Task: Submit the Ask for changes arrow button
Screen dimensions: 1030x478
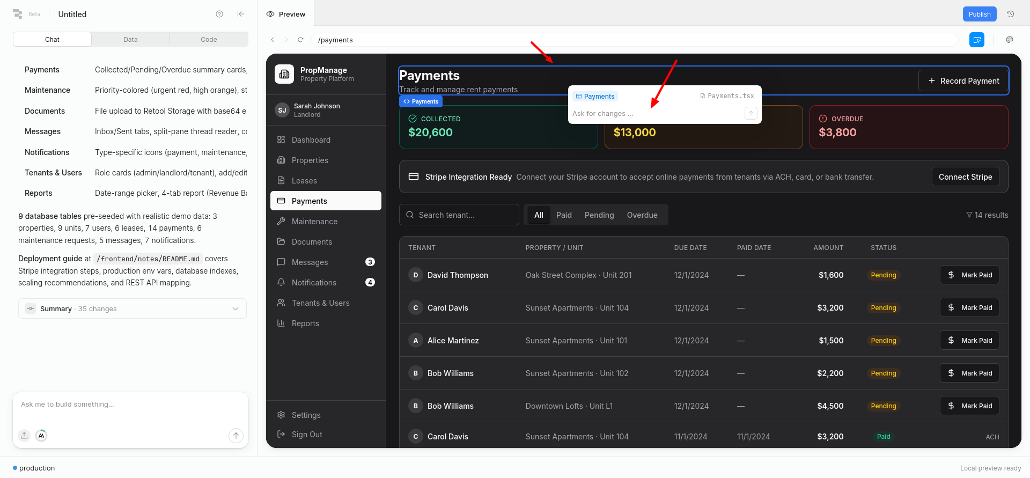Action: point(751,113)
